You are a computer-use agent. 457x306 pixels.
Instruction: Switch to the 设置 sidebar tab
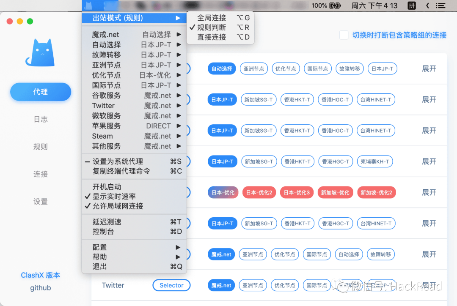pyautogui.click(x=41, y=202)
